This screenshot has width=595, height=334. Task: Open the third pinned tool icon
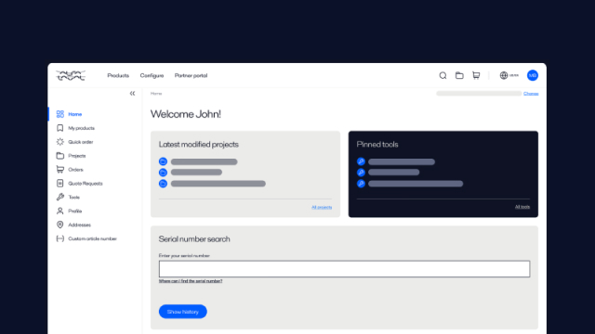click(x=361, y=184)
